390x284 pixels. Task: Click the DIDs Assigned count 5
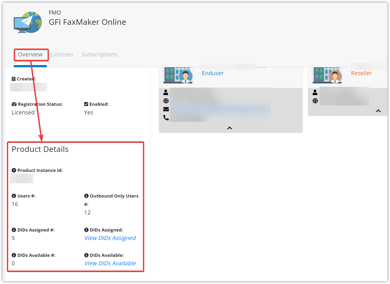(x=13, y=238)
